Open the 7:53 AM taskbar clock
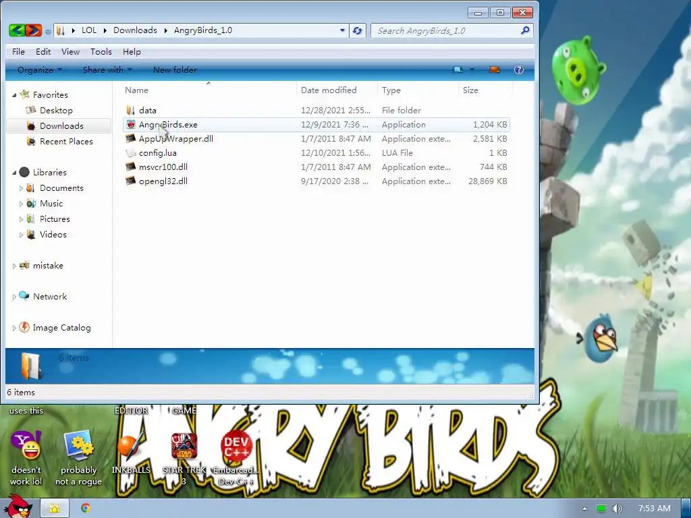The image size is (691, 518). point(654,509)
